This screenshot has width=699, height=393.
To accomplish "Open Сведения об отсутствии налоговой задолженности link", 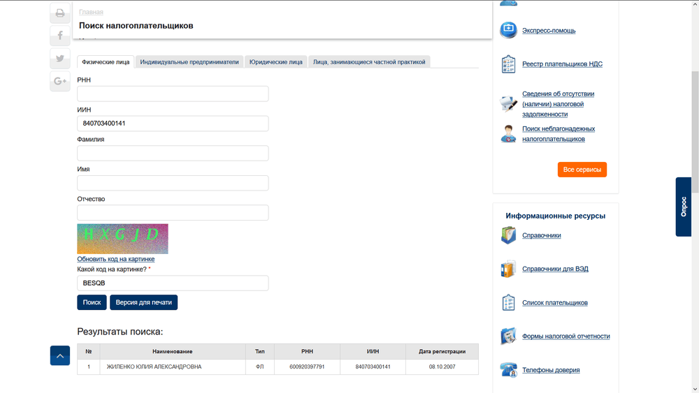I will [558, 104].
